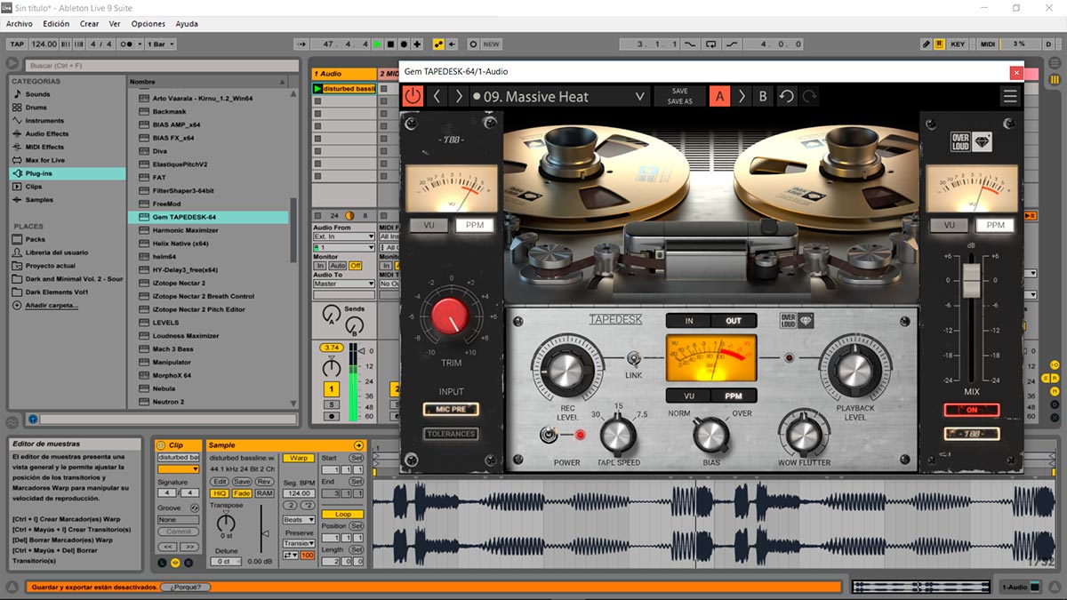Click Añadir carpeta... in Places
This screenshot has width=1067, height=600.
(51, 306)
